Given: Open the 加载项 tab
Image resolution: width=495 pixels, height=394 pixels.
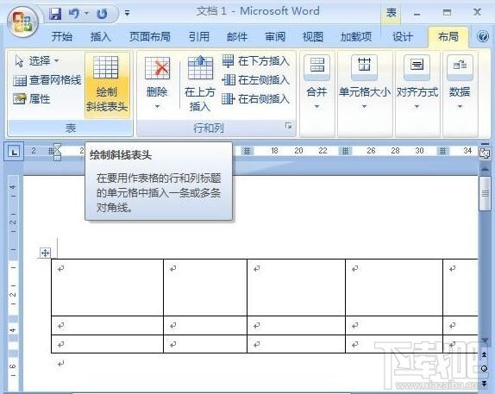Looking at the screenshot, I should 356,37.
